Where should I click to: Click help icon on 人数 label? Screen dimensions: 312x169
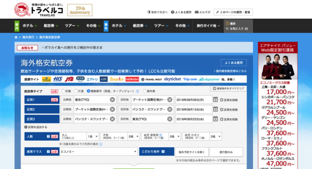(x=48, y=136)
